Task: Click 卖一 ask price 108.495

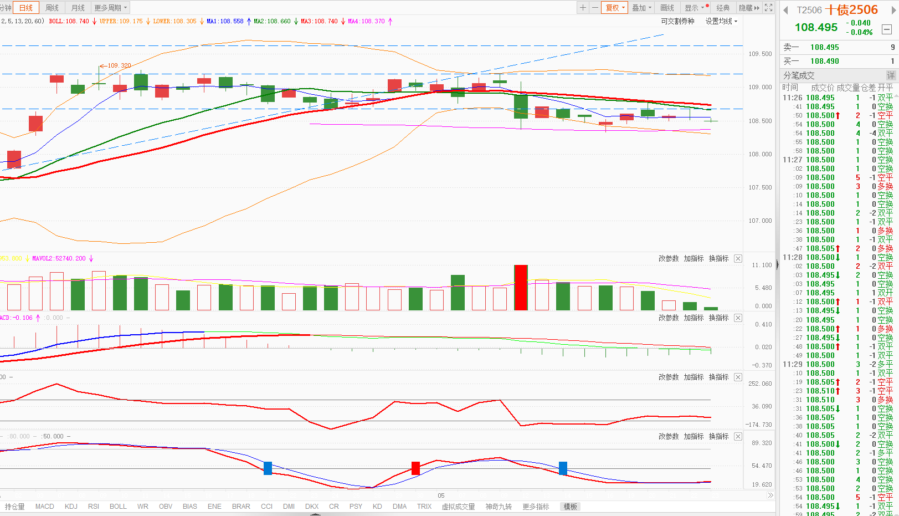Action: [825, 47]
